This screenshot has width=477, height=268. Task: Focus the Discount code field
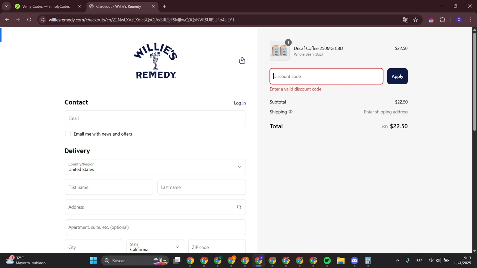(326, 76)
